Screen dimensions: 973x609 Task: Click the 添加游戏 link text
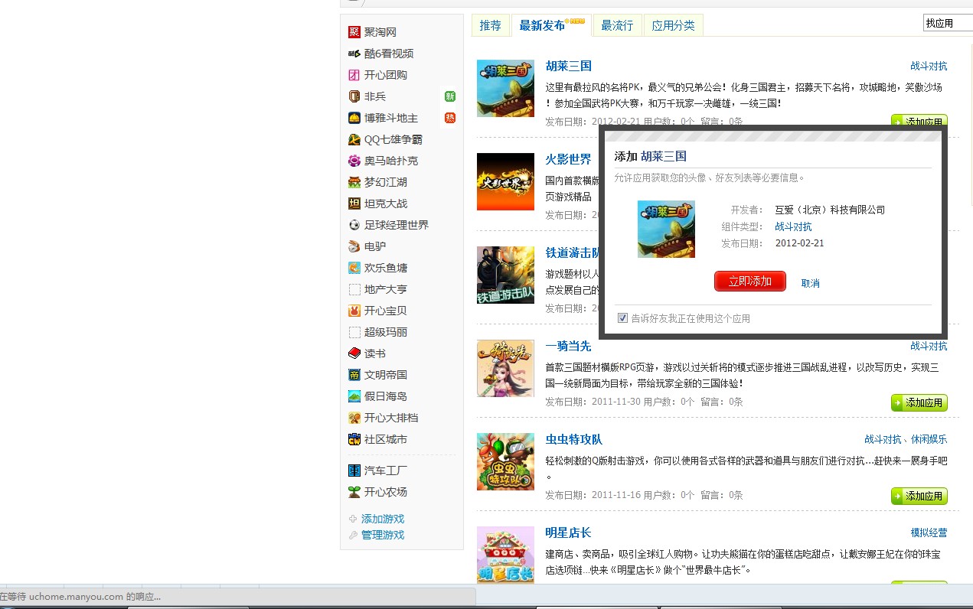point(383,519)
